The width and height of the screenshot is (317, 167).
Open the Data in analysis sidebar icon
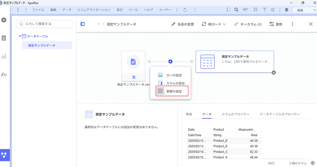tap(4, 38)
